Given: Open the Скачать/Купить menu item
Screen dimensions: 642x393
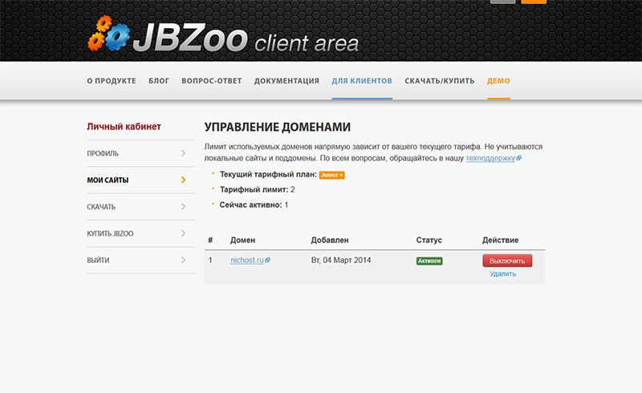Looking at the screenshot, I should pos(439,81).
